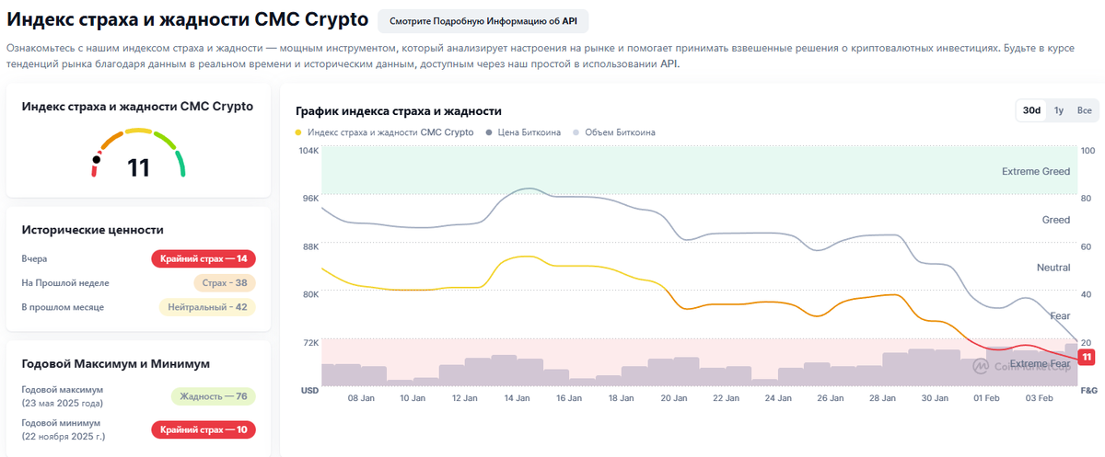Toggle 'Цена Биткоина' legend series
This screenshot has height=457, width=1105.
pyautogui.click(x=522, y=132)
